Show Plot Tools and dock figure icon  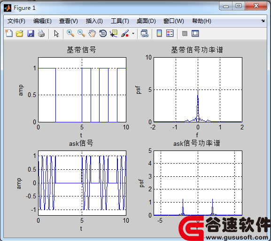click(x=195, y=33)
